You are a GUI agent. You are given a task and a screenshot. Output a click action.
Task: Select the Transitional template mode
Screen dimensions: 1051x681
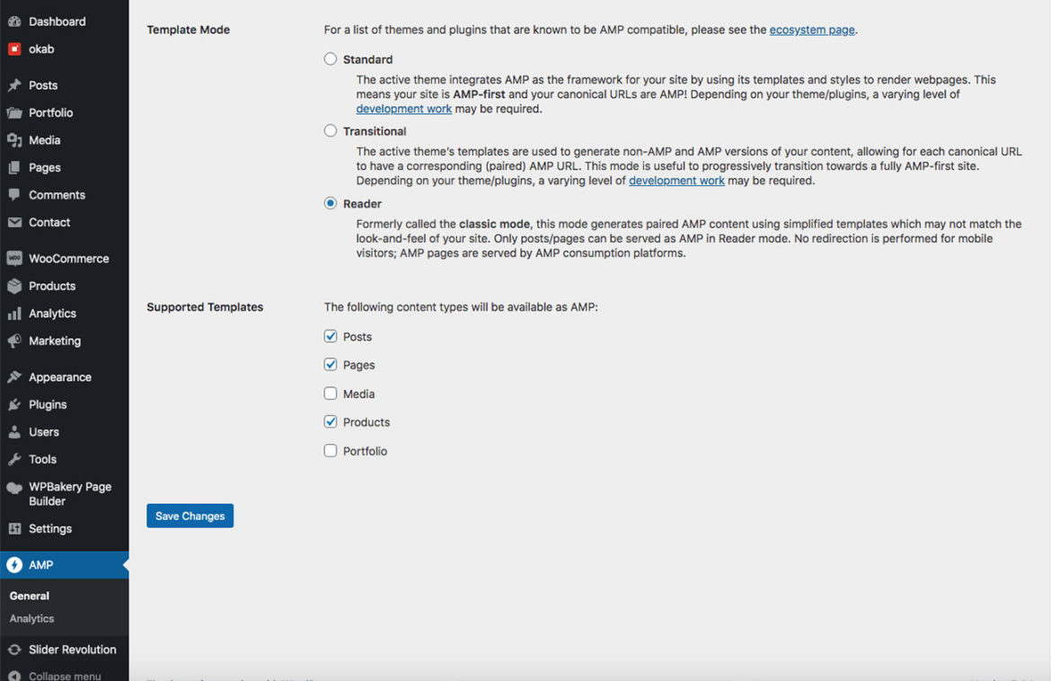[331, 130]
